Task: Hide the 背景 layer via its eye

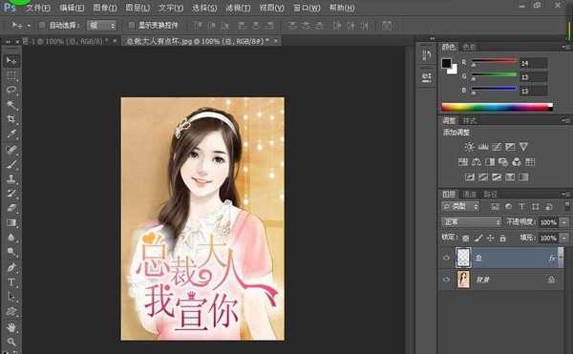Action: pos(446,280)
